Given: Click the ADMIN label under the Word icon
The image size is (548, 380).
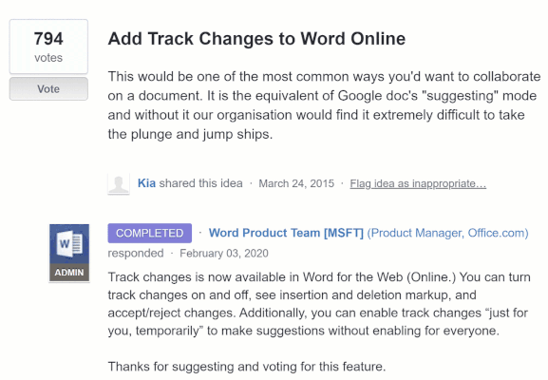Looking at the screenshot, I should 69,273.
